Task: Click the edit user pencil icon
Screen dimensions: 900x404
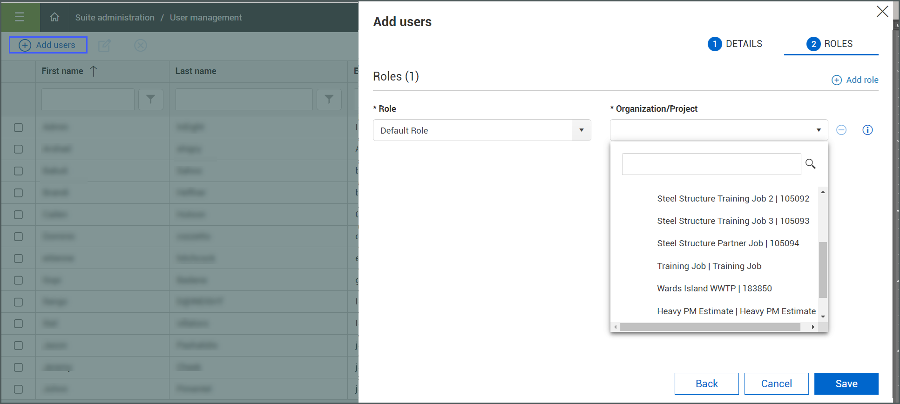Action: (104, 45)
